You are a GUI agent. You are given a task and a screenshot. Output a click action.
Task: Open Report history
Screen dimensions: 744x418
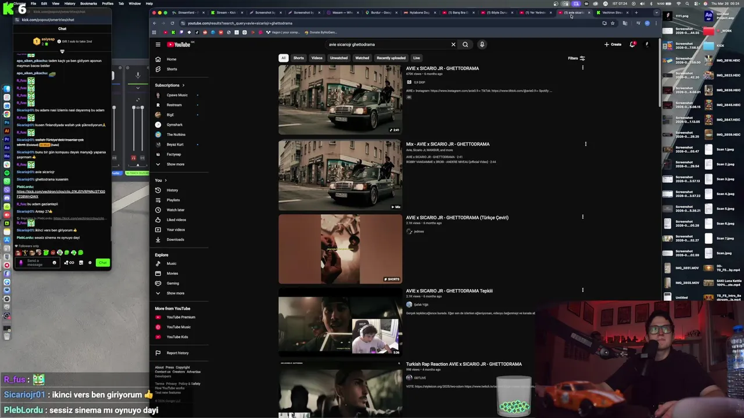click(x=177, y=353)
